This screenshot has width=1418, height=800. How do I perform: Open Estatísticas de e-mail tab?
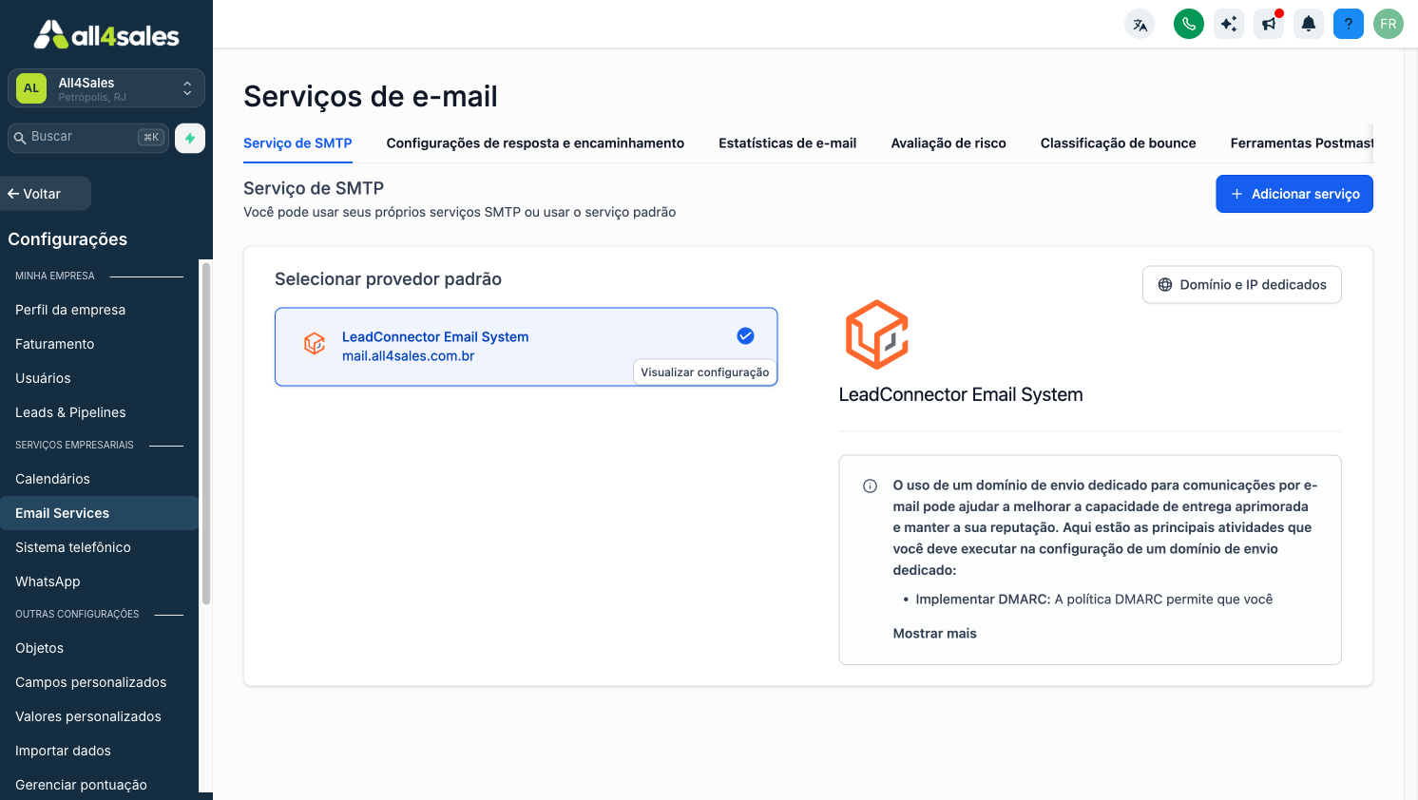click(x=787, y=143)
